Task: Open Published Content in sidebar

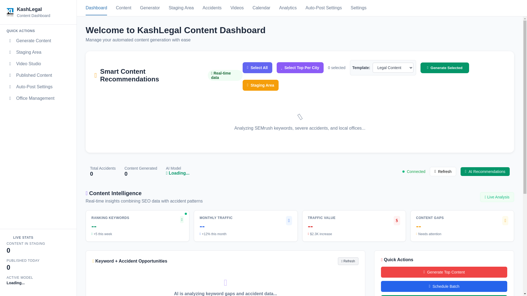Action: (38, 75)
